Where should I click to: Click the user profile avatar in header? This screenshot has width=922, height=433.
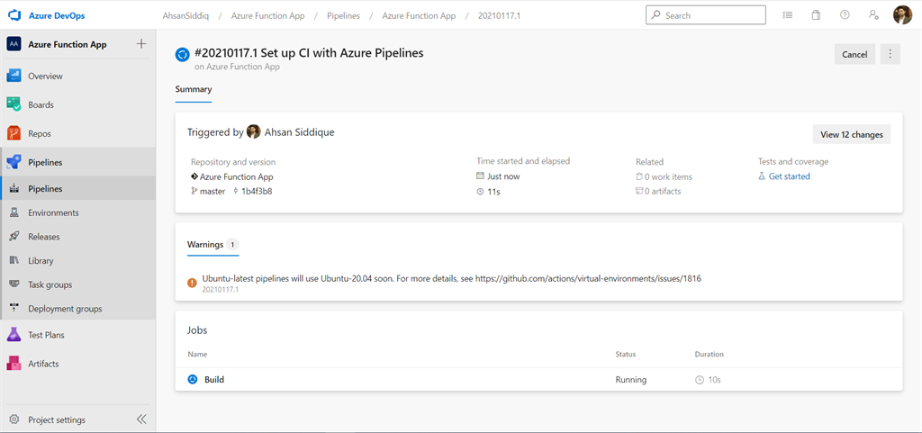pos(902,15)
